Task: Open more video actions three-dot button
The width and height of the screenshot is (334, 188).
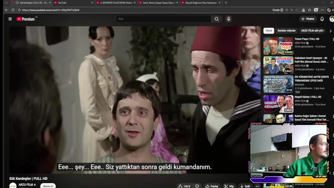Action: click(258, 186)
